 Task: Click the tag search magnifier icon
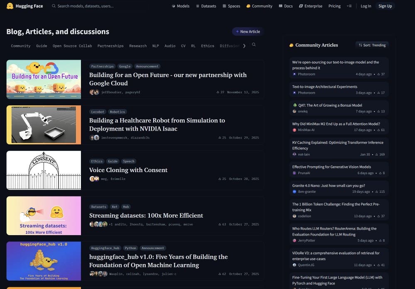254,45
